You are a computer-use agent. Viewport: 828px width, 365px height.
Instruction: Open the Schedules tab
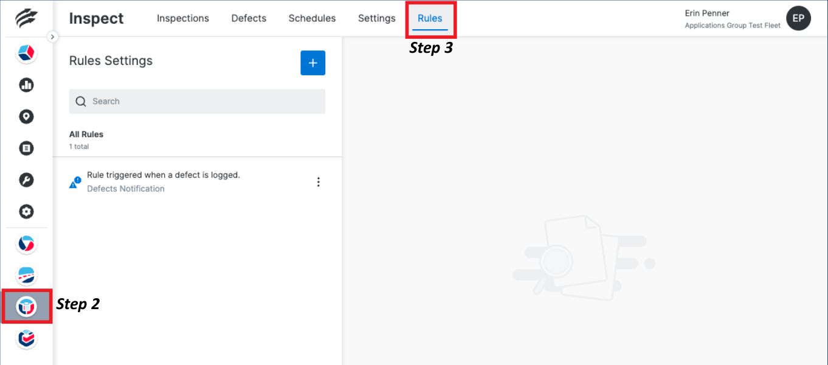[312, 18]
